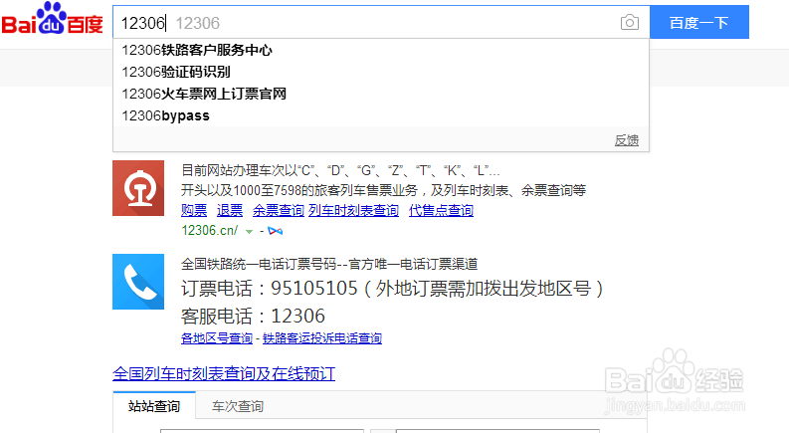Open 全国列车时刻表查询及在线预订 result title
The height and width of the screenshot is (433, 789).
click(224, 373)
